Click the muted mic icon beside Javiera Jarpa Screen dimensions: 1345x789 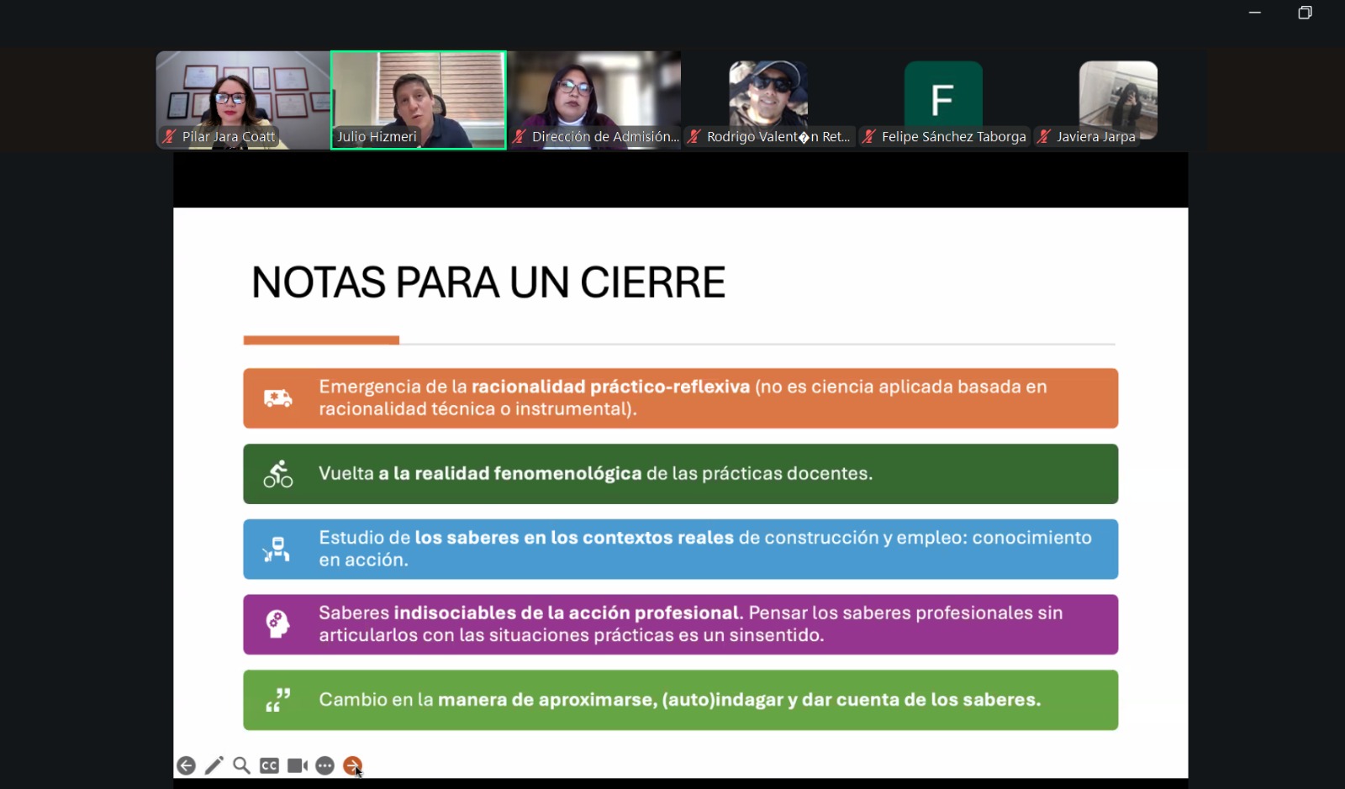click(1044, 136)
